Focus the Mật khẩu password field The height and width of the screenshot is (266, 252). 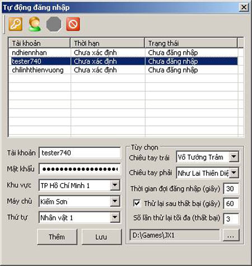80,169
